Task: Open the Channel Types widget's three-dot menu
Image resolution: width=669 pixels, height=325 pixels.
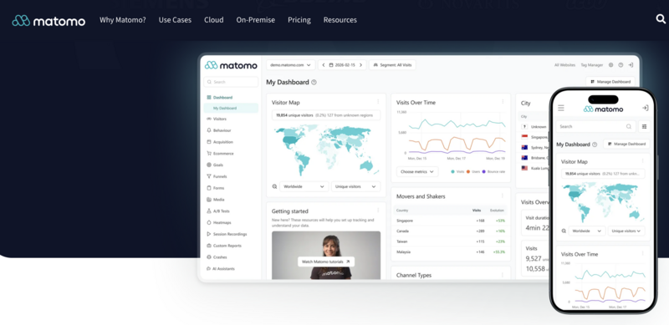Action: coord(503,274)
